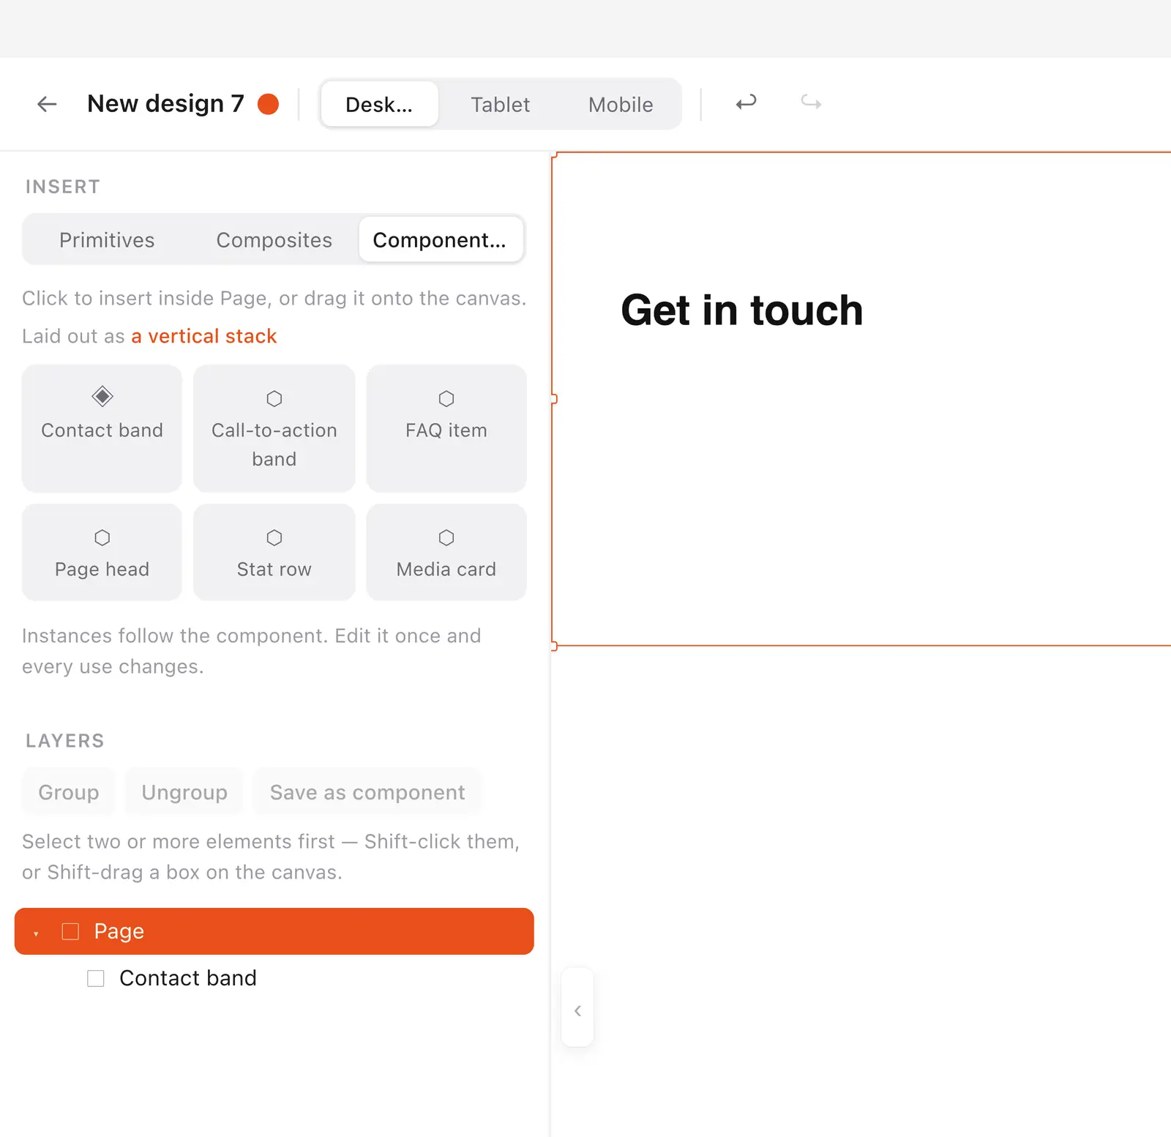Click Save as component button
The width and height of the screenshot is (1171, 1137).
coord(367,792)
